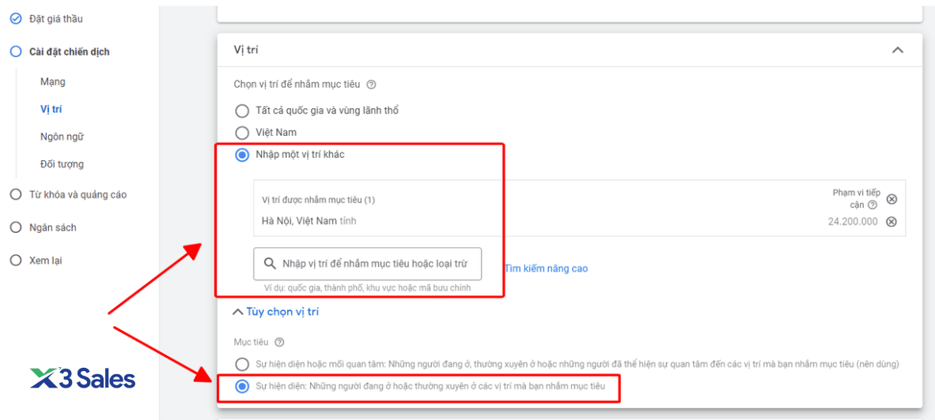
Task: Click 'Hà Nội, Việt Nam' targeted location row
Action: (x=579, y=221)
